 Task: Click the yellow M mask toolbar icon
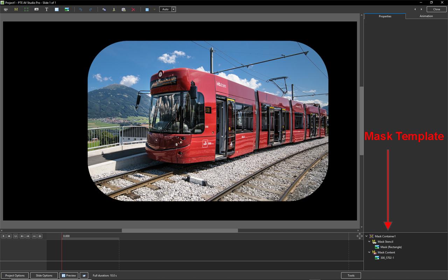[x=16, y=9]
